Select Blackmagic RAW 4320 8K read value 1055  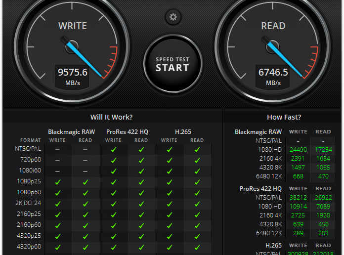click(x=323, y=168)
